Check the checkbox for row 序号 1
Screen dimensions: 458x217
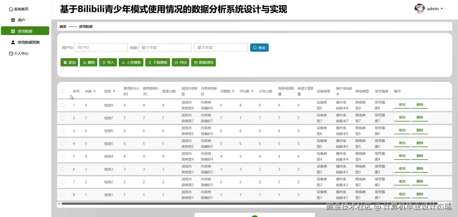[x=62, y=105]
